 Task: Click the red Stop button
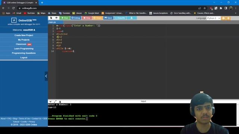[87, 18]
